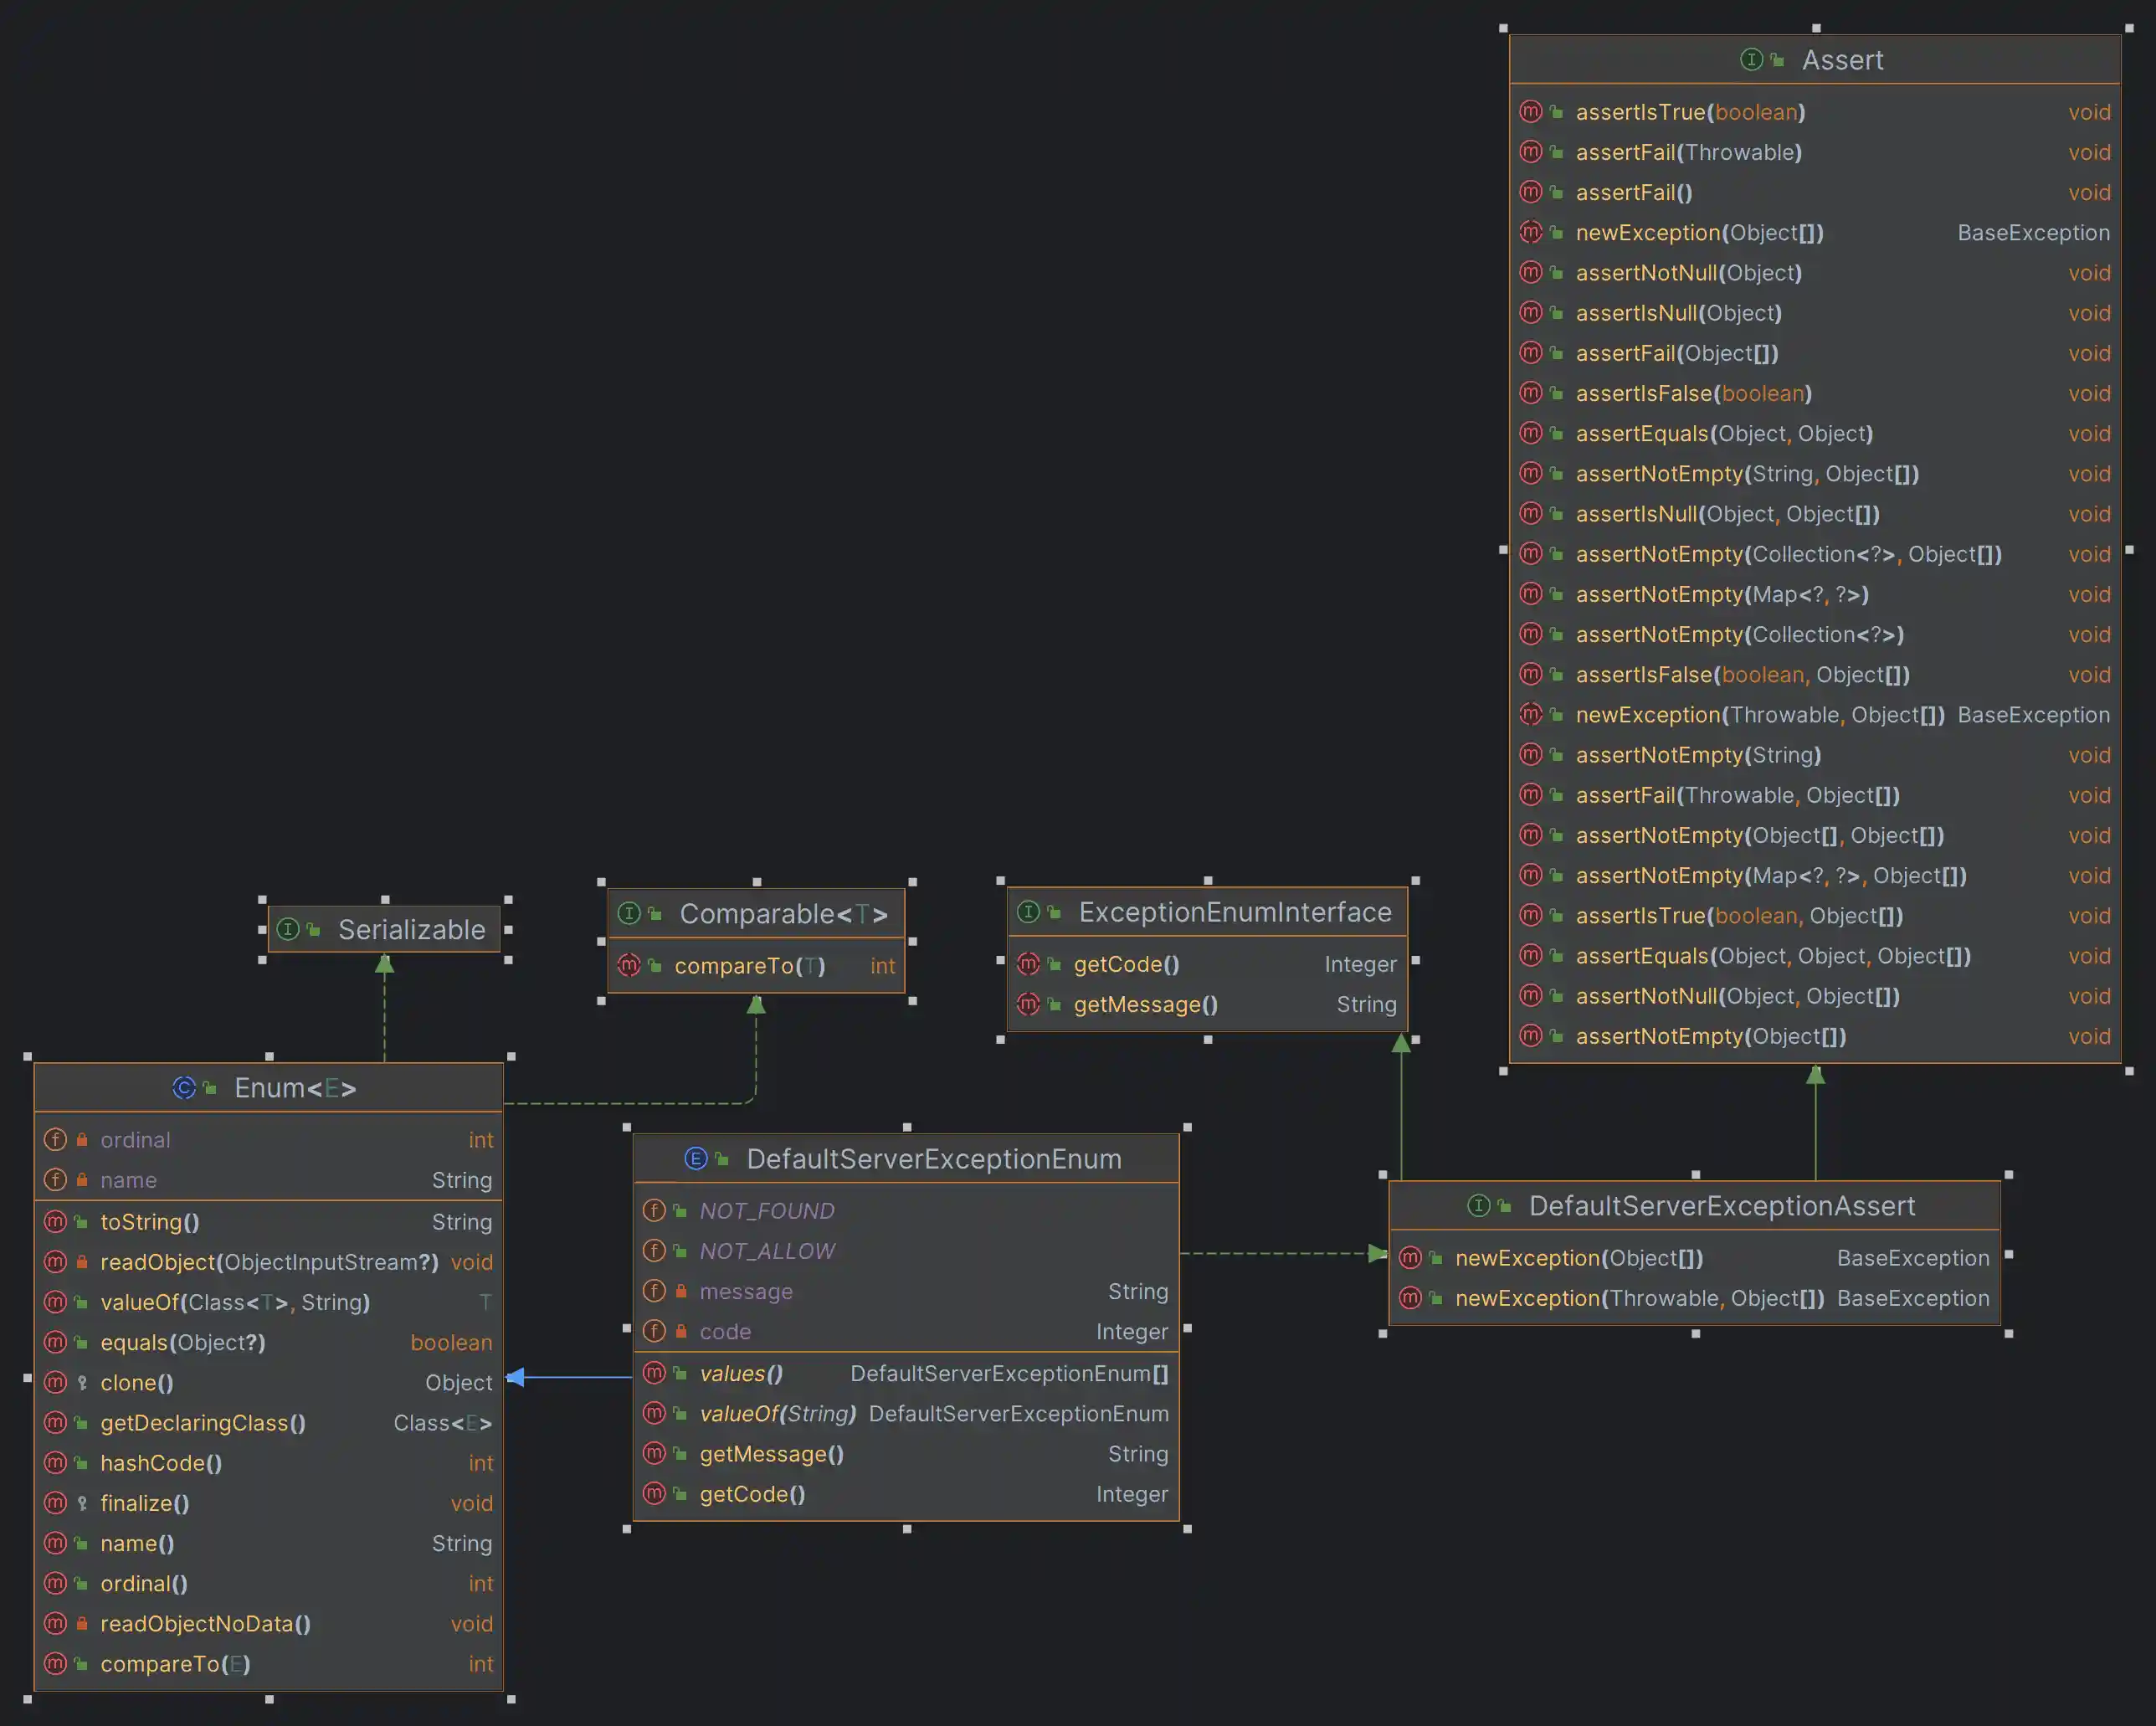Viewport: 2156px width, 1726px height.
Task: Click the interface icon beside DefaultServerExceptionAssert title
Action: click(x=1478, y=1206)
